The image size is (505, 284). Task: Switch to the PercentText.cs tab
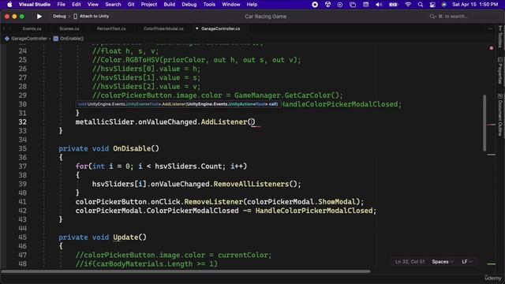coord(111,28)
